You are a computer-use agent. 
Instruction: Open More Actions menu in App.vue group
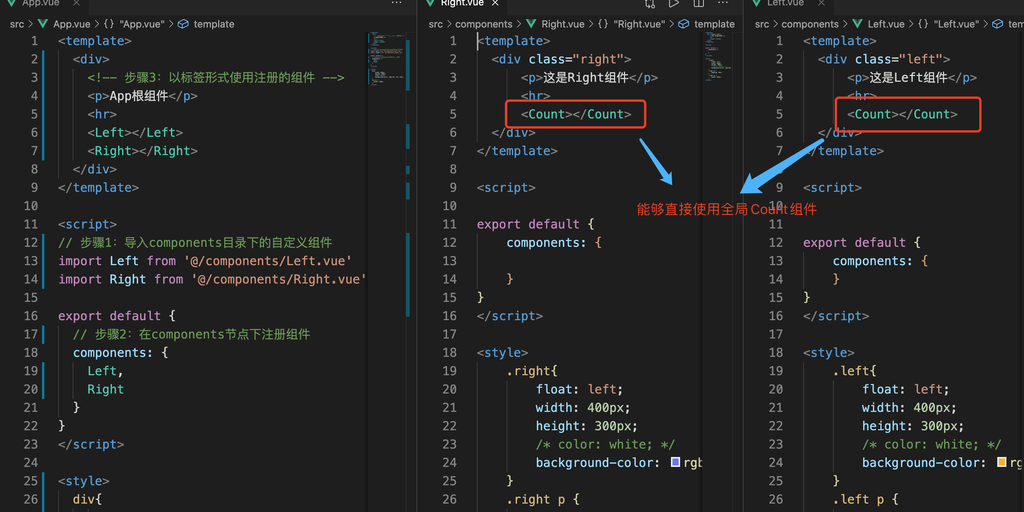[396, 3]
